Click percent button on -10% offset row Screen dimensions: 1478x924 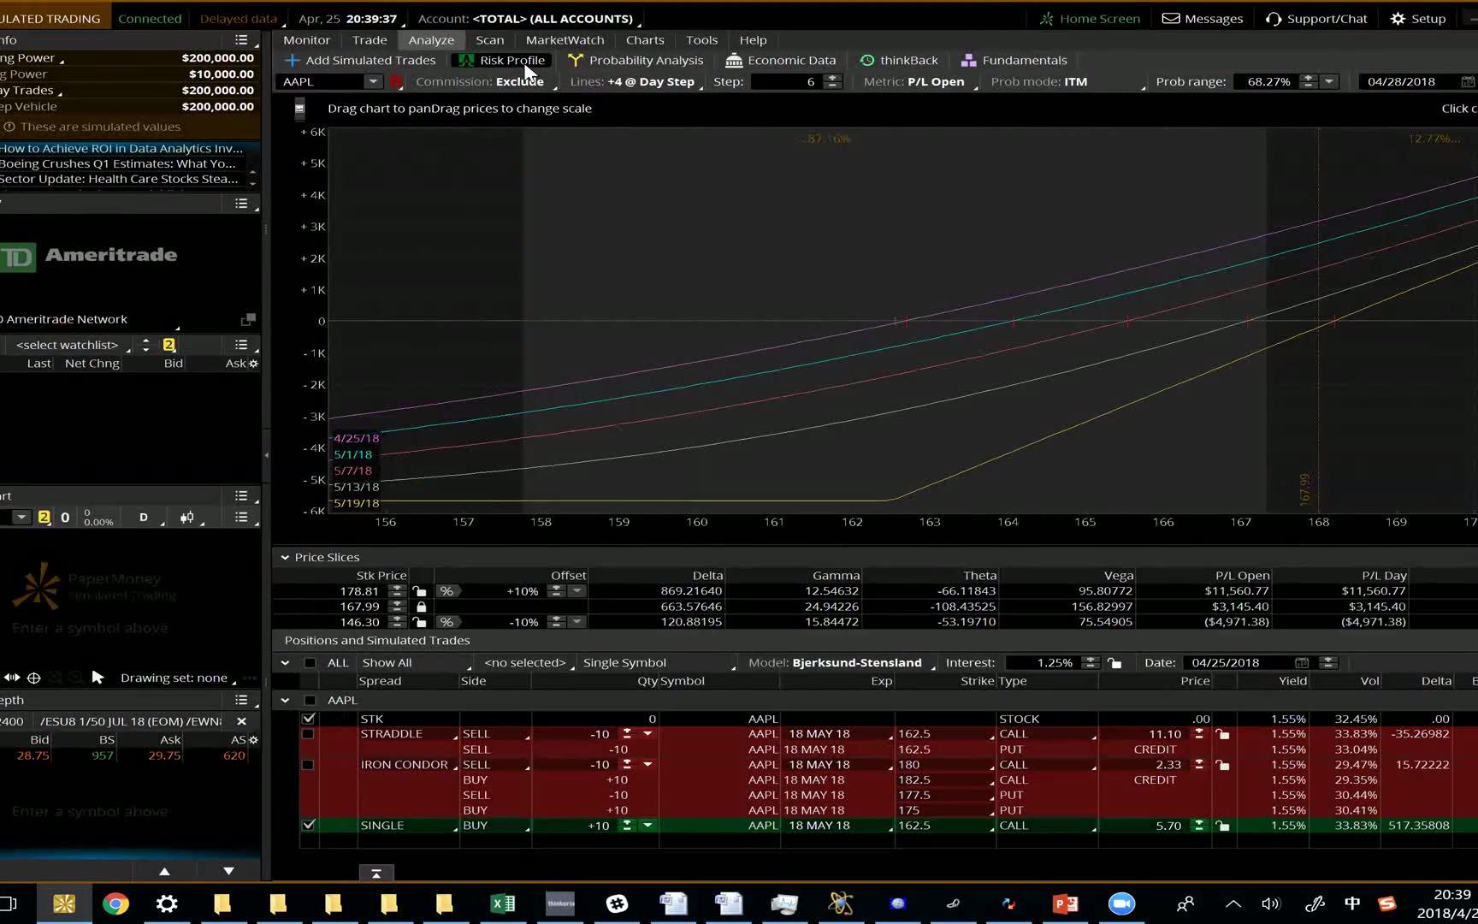446,622
